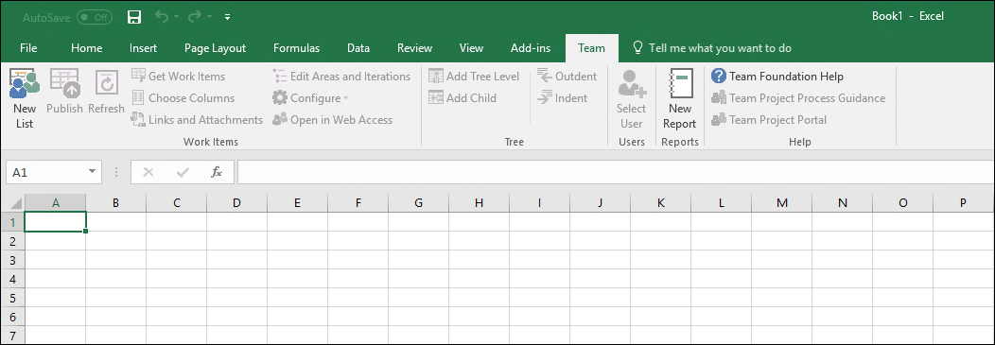Click inside the formula bar input
995x345 pixels.
pos(616,172)
